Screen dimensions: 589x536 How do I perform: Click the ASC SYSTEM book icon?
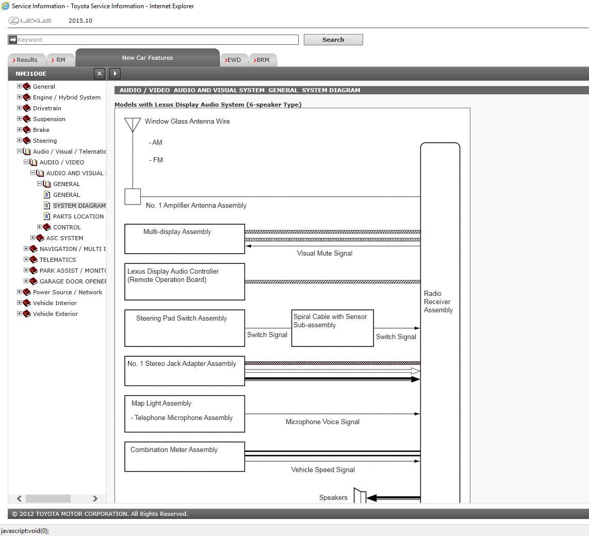(40, 238)
